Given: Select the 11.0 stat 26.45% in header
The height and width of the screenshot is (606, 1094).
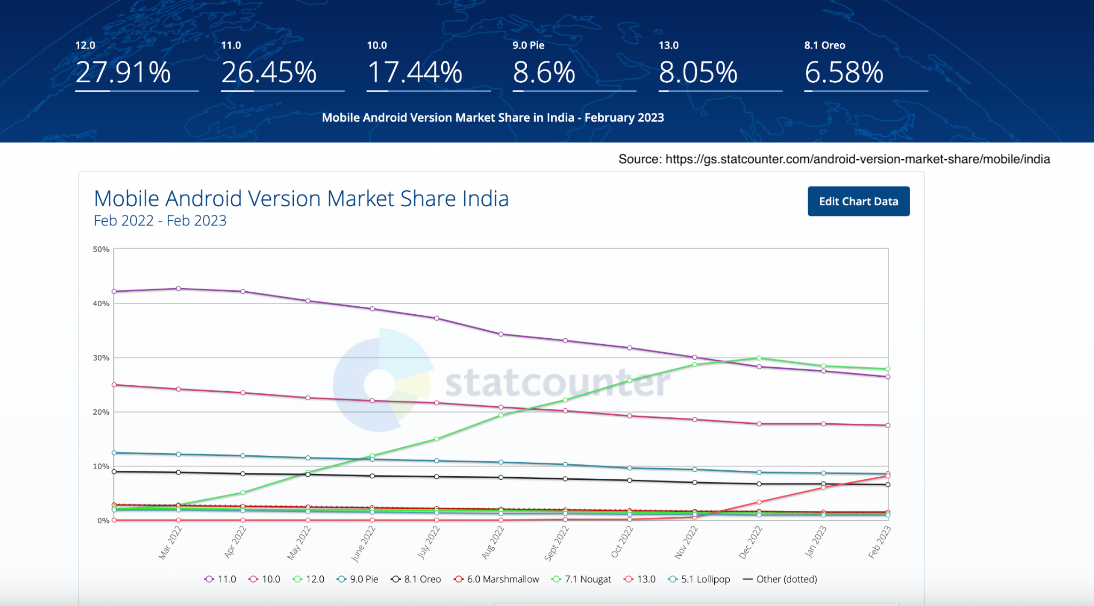Looking at the screenshot, I should [269, 72].
